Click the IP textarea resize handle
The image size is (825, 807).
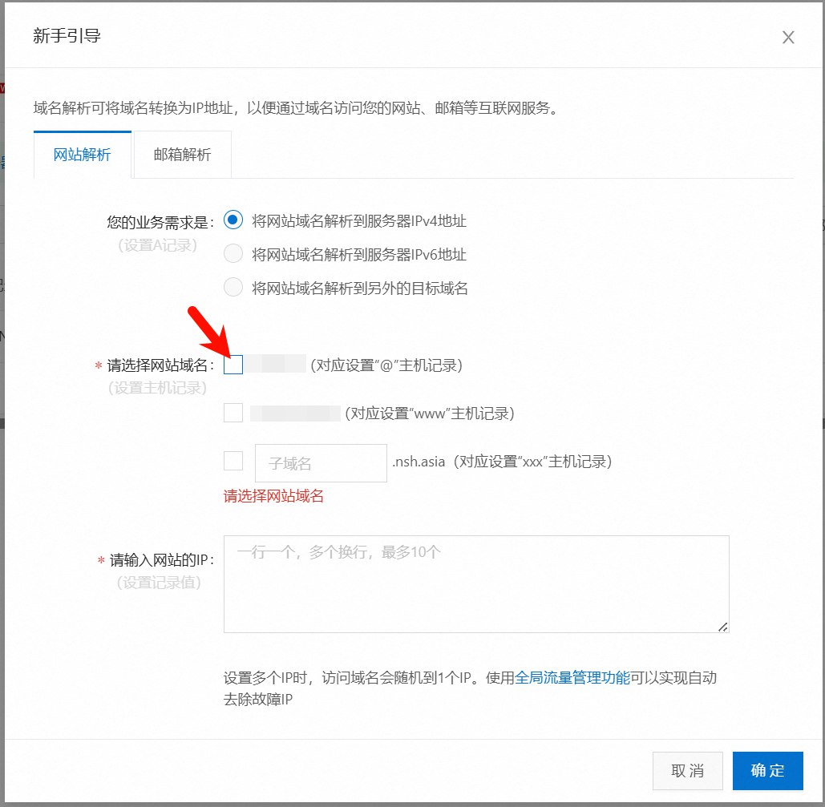(x=723, y=627)
